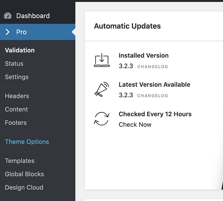Screen dimensions: 223x201
Task: Click Check Now for updates
Action: [135, 125]
